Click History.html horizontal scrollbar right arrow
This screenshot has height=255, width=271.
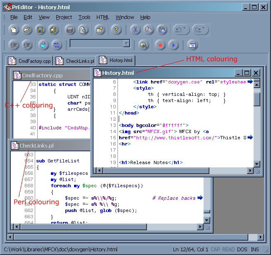pos(250,171)
